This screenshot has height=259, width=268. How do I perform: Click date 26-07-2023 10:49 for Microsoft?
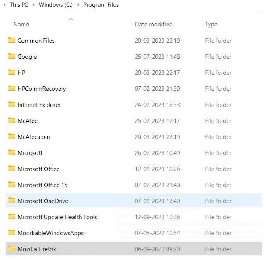tap(157, 153)
